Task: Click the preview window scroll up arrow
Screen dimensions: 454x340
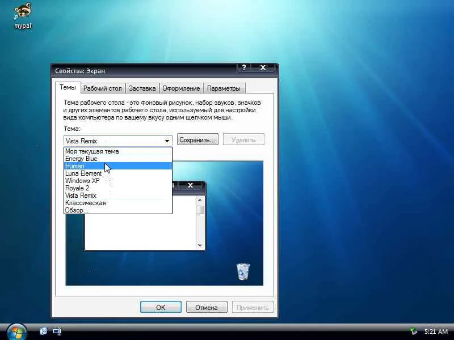Action: pyautogui.click(x=200, y=200)
